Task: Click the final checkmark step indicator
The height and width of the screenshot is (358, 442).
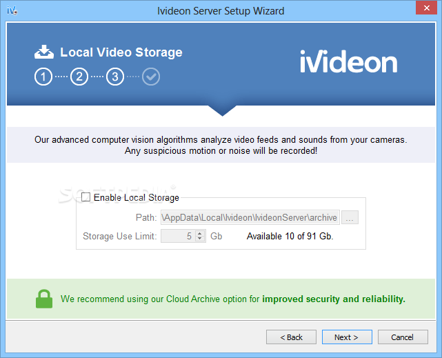Action: (x=151, y=77)
